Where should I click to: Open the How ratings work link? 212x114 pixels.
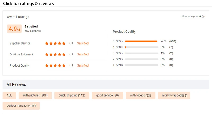191,16
